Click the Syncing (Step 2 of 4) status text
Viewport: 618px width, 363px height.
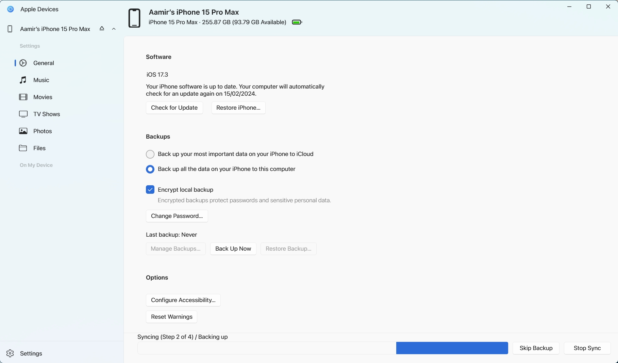click(x=183, y=337)
